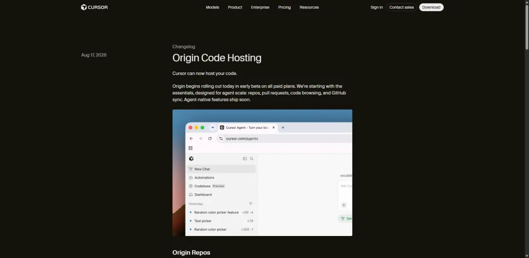Viewport: 529px width, 258px height.
Task: Click the apps grid icon under the address bar
Action: click(191, 148)
